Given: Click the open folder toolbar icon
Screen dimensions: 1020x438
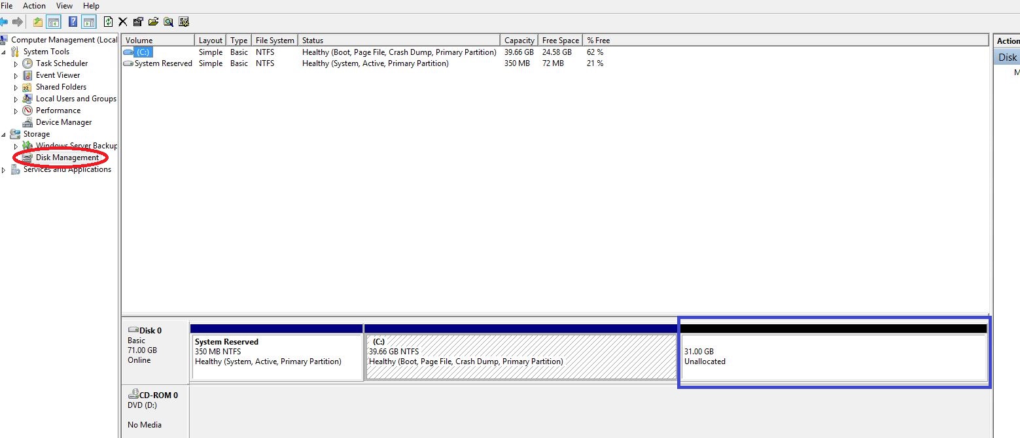Looking at the screenshot, I should tap(153, 22).
